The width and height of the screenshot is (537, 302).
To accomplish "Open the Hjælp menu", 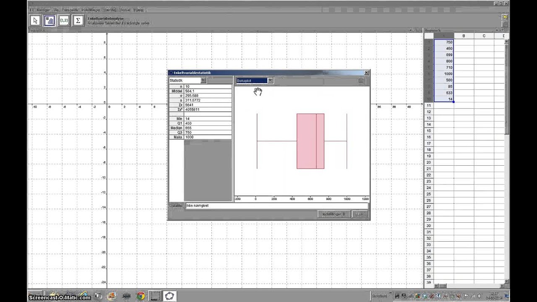I will coord(138,10).
